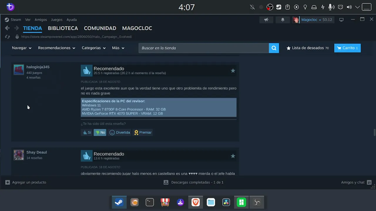376x211 pixels.
Task: Open the Ayuda menu
Action: point(72,20)
